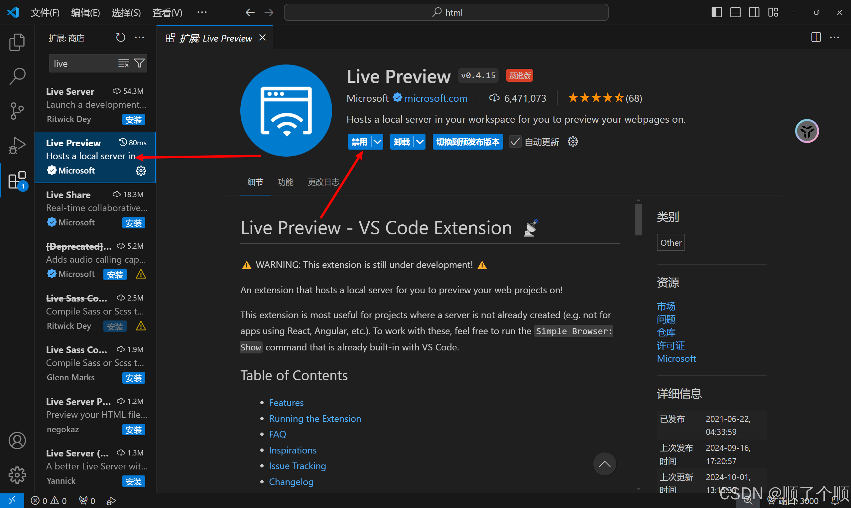This screenshot has height=508, width=851.
Task: Open the Manage gear in activity bar
Action: (17, 475)
